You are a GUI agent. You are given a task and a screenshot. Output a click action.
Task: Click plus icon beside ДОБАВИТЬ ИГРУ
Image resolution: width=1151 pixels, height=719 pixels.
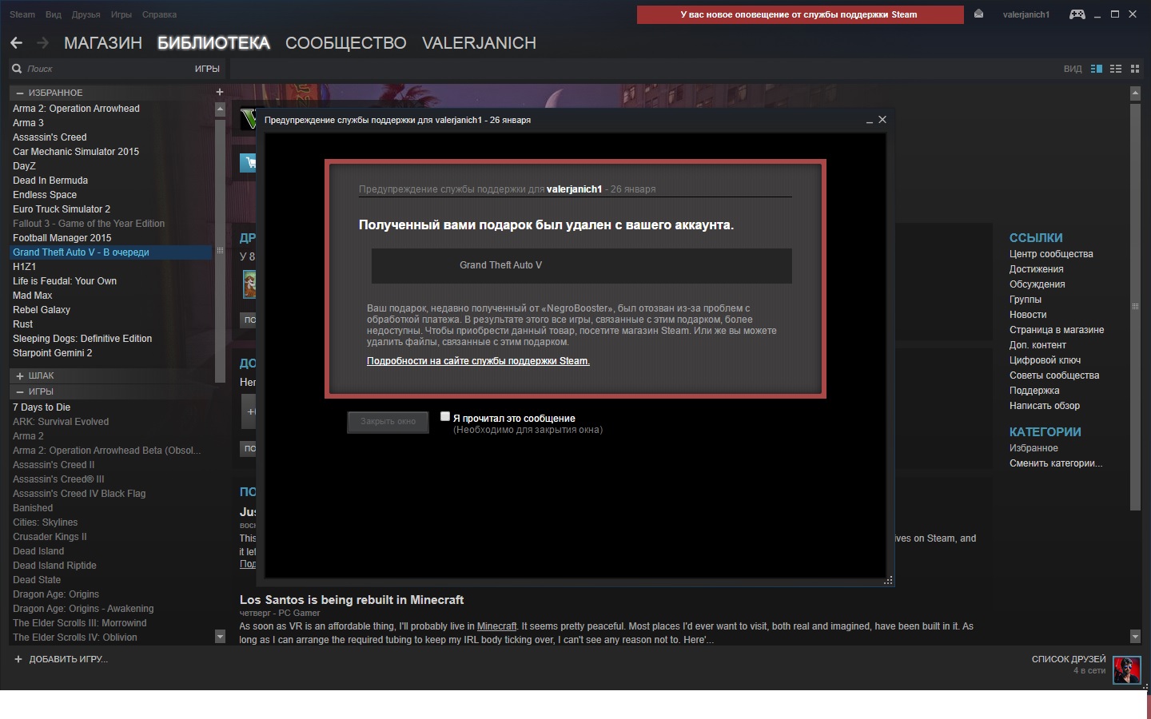point(18,659)
